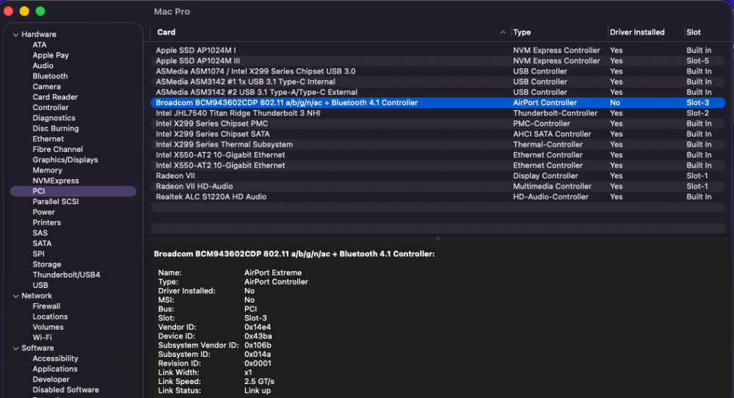
Task: Sort by Slot column header
Action: 694,32
